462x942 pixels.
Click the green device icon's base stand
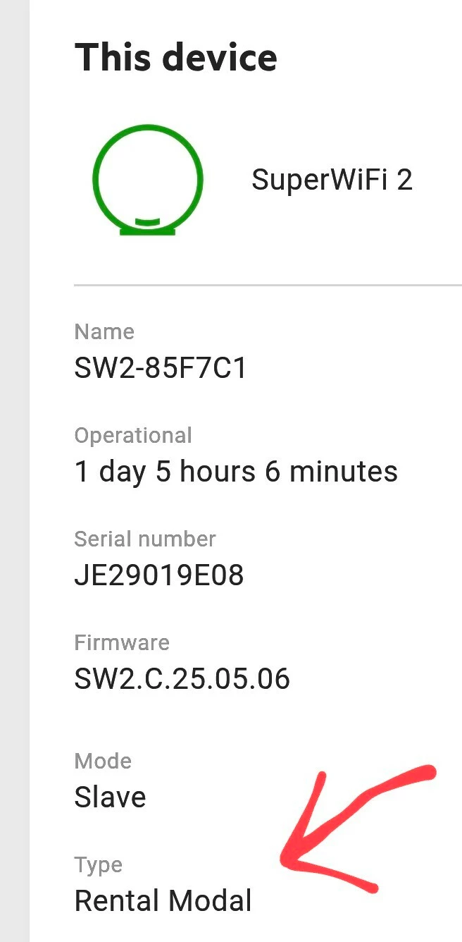click(147, 231)
